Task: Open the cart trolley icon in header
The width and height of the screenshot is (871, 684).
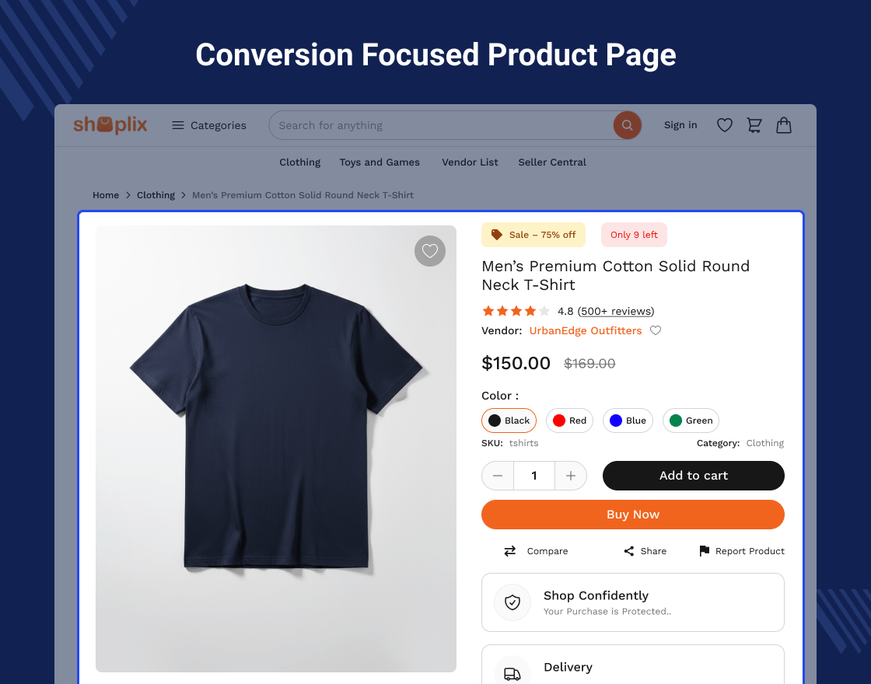Action: [x=754, y=125]
